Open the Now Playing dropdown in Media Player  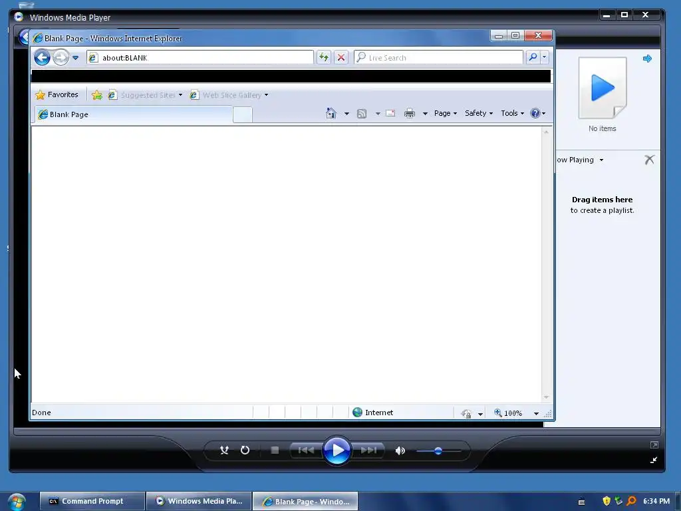click(x=580, y=160)
